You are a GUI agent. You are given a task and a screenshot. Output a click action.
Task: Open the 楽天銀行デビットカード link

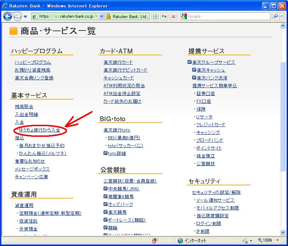[x=126, y=70]
